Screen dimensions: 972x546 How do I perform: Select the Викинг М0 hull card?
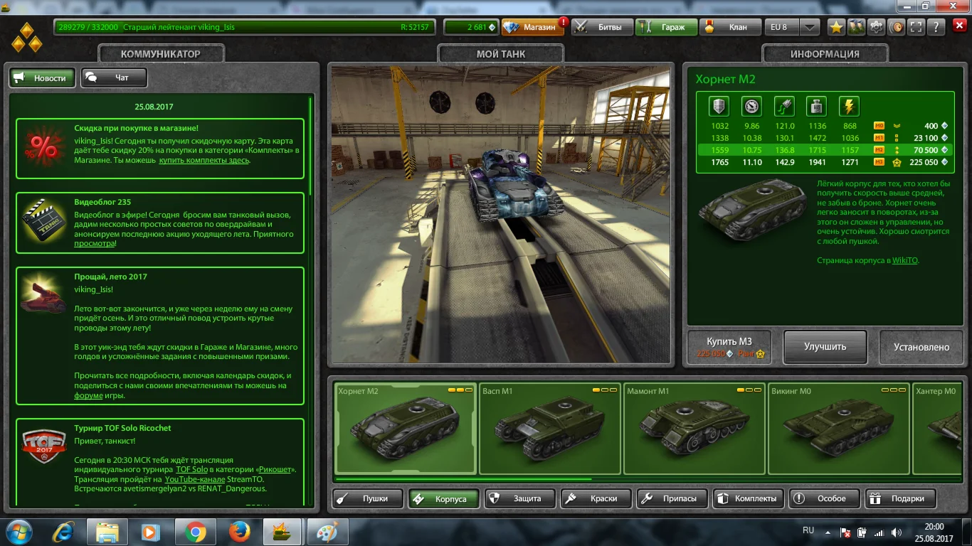coord(839,429)
